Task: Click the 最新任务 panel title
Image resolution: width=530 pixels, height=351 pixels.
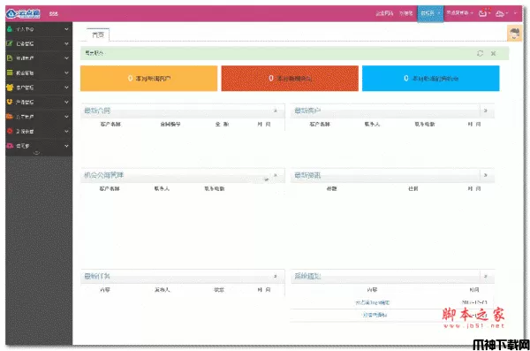Action: click(x=97, y=276)
